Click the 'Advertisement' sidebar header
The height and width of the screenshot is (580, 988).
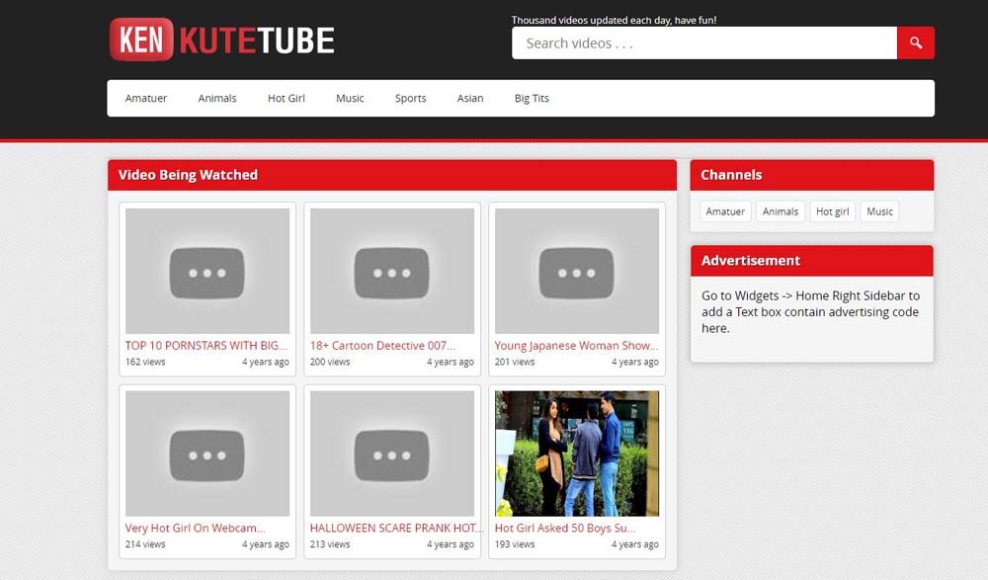click(x=811, y=261)
